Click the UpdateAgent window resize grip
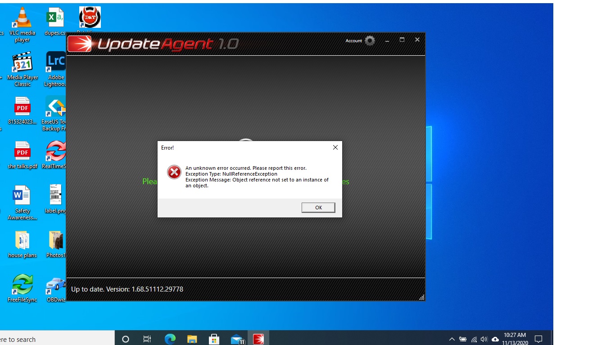This screenshot has height=345, width=615. pyautogui.click(x=422, y=297)
